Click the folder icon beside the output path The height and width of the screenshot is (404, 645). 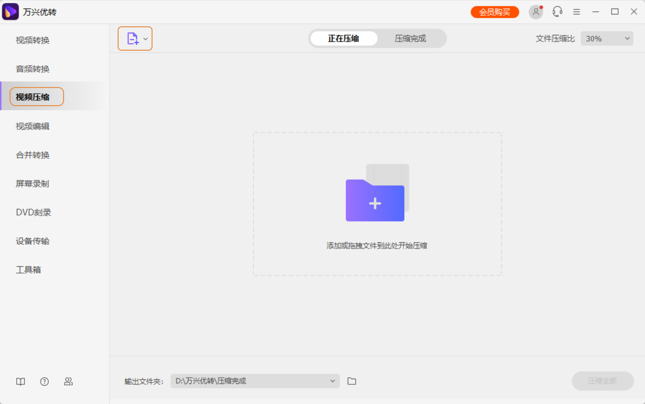coord(352,381)
